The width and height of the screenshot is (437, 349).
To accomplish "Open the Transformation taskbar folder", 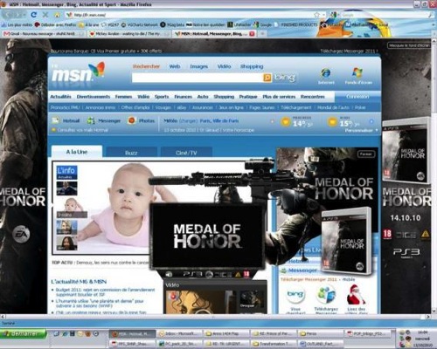I will coord(274,344).
